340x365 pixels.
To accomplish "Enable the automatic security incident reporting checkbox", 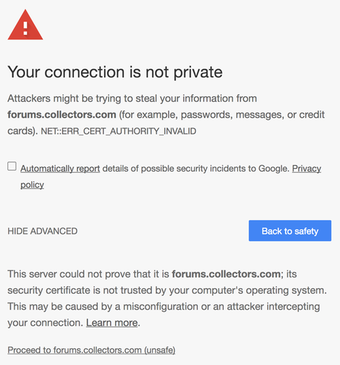I will [x=12, y=166].
